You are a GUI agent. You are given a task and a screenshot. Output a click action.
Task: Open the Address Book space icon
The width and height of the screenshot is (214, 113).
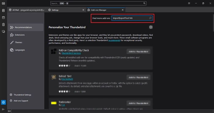click(x=3, y=10)
